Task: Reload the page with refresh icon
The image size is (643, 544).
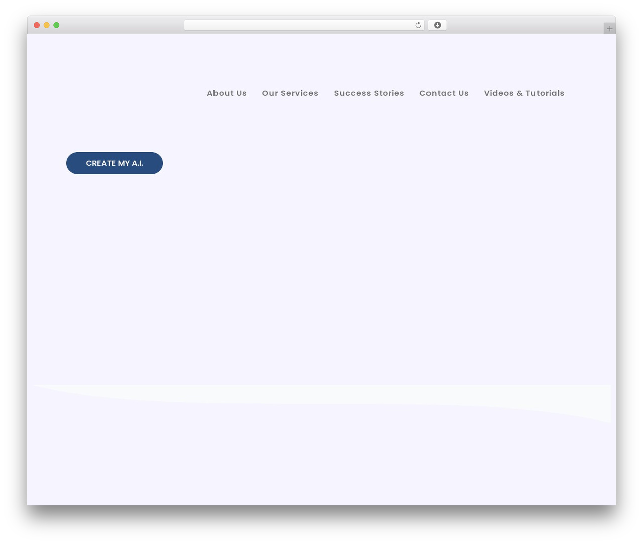Action: (x=418, y=25)
